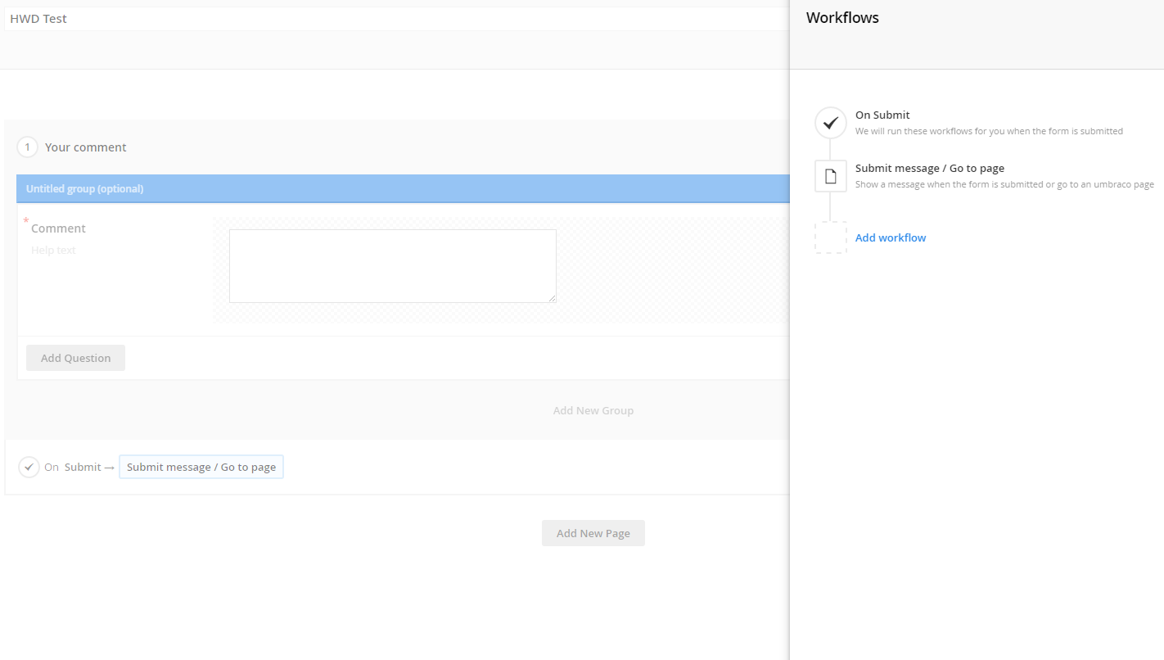The width and height of the screenshot is (1164, 660).
Task: Click the small checkmark circle before 'On Submit'
Action: (29, 467)
